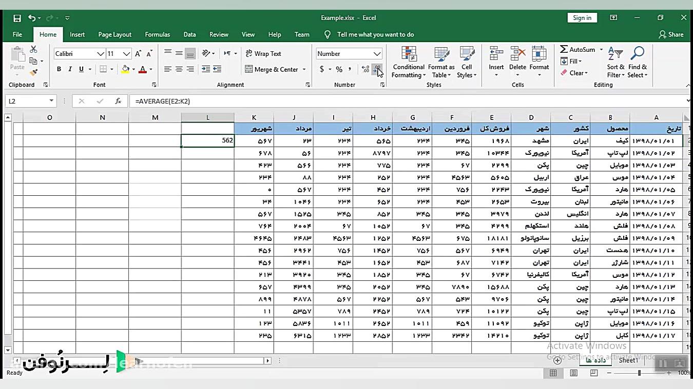The image size is (693, 389).
Task: Insert cells using the Insert button
Action: tap(496, 62)
